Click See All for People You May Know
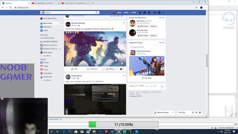 click(x=161, y=17)
